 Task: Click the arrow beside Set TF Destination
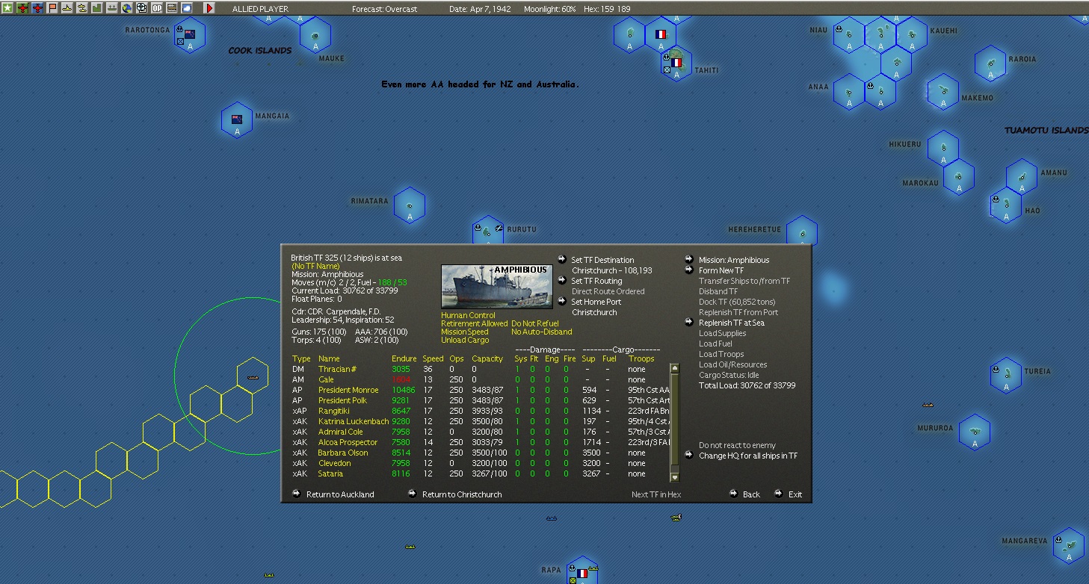point(562,260)
